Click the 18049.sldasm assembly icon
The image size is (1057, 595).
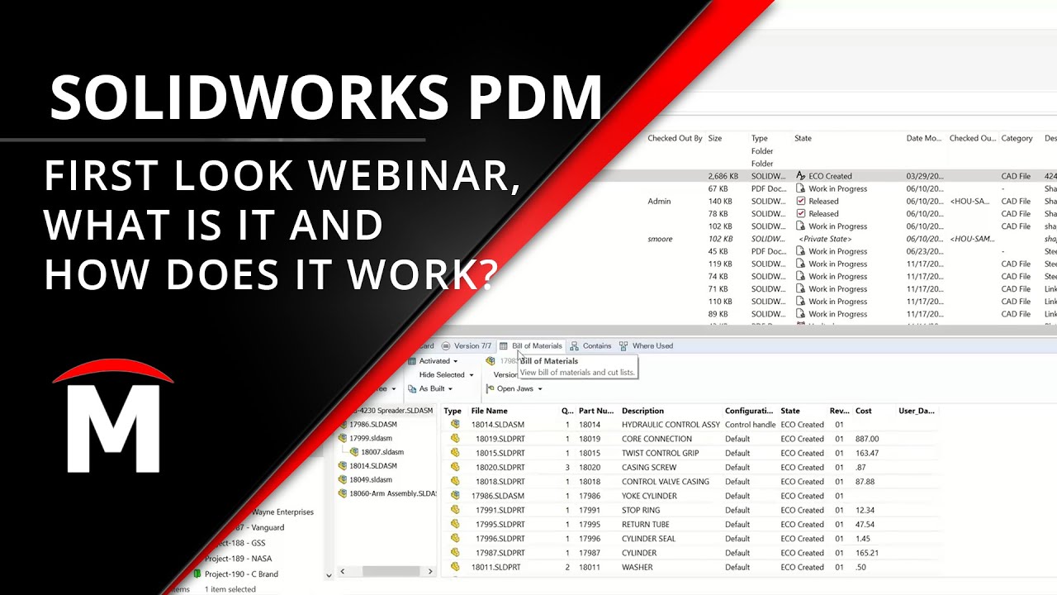(344, 479)
